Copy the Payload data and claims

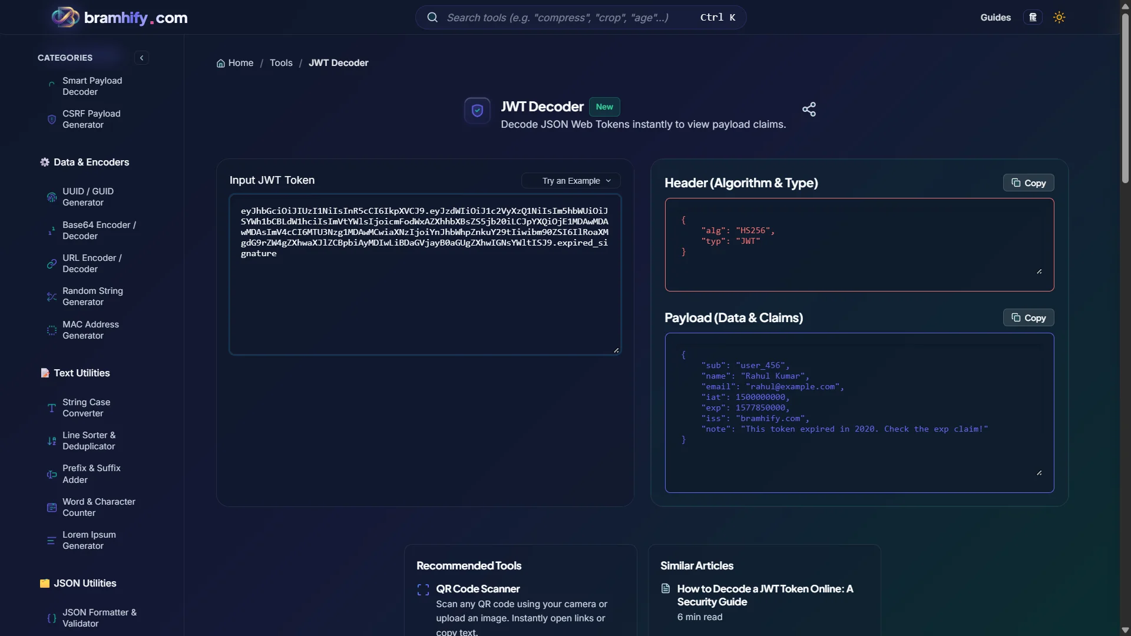tap(1028, 317)
